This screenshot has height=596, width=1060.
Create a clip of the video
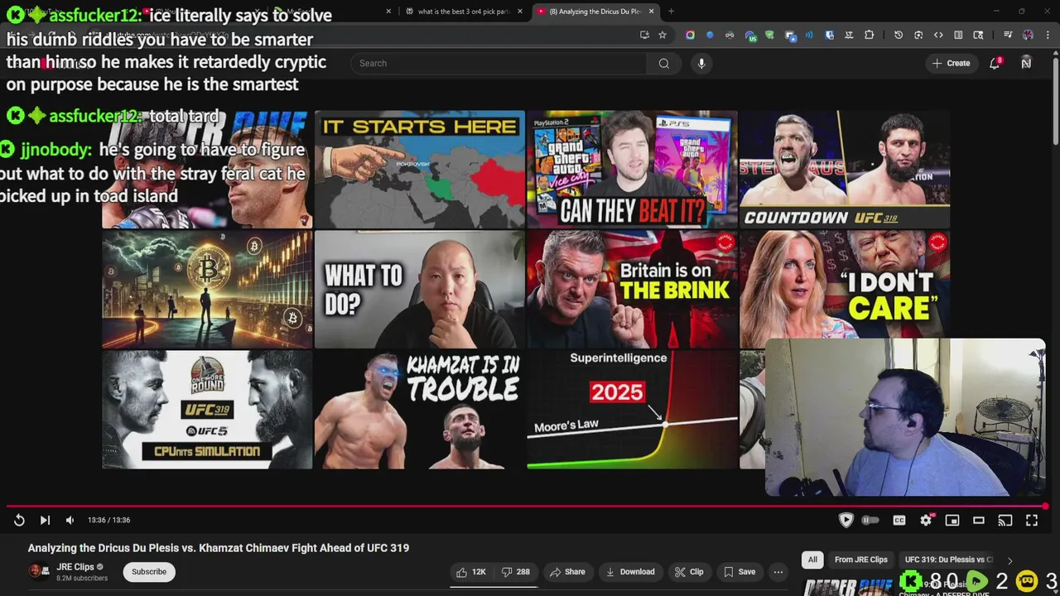coord(689,572)
